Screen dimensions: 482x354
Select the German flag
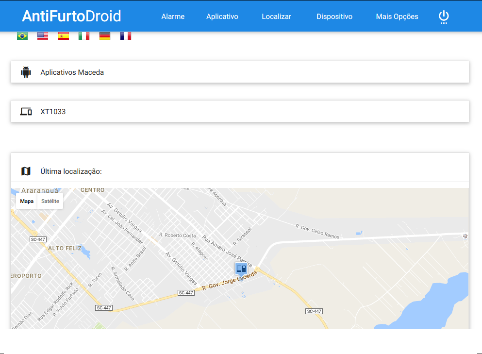(x=105, y=36)
